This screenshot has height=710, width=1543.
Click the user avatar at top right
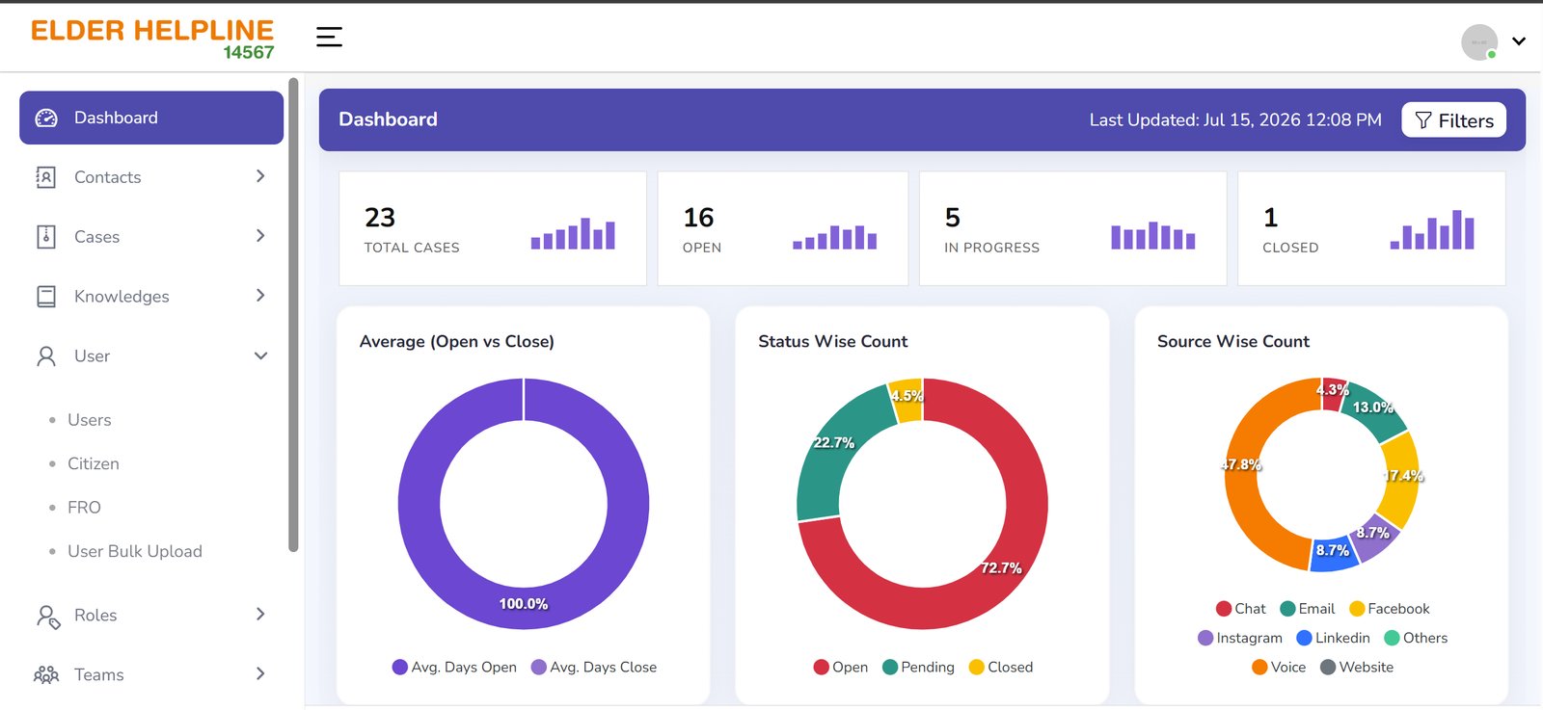point(1479,42)
